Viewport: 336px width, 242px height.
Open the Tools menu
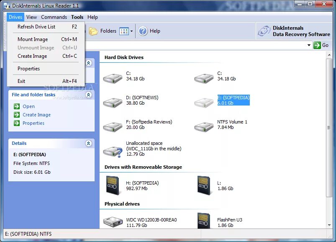[77, 17]
